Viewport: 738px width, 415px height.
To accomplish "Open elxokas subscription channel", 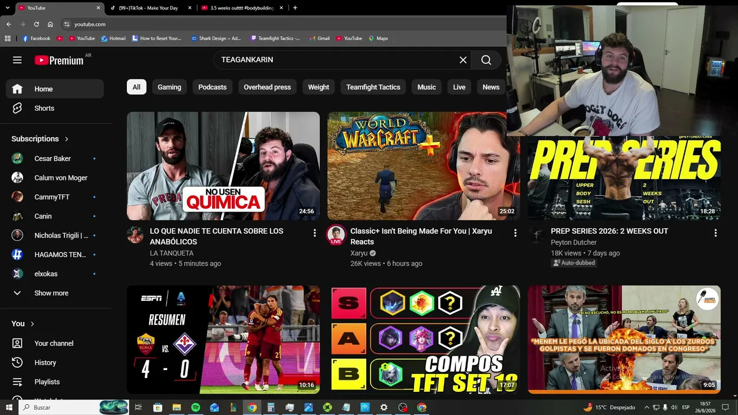I will coord(55,274).
